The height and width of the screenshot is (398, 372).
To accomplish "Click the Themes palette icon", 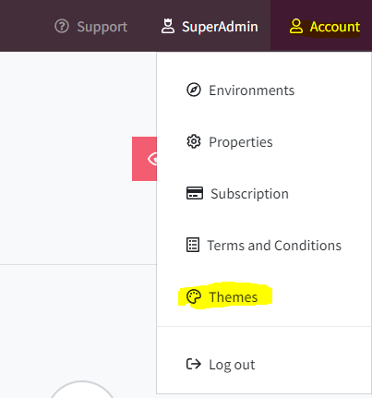I will 194,296.
